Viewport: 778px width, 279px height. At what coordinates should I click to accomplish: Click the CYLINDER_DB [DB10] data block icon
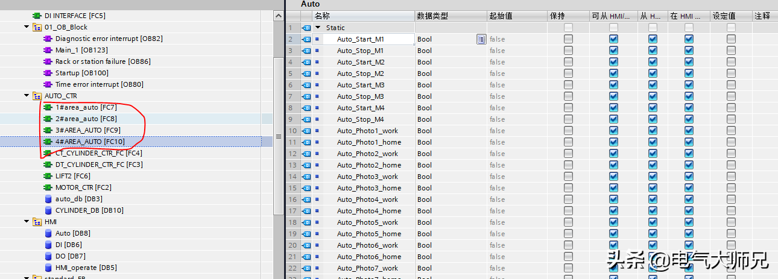(48, 210)
